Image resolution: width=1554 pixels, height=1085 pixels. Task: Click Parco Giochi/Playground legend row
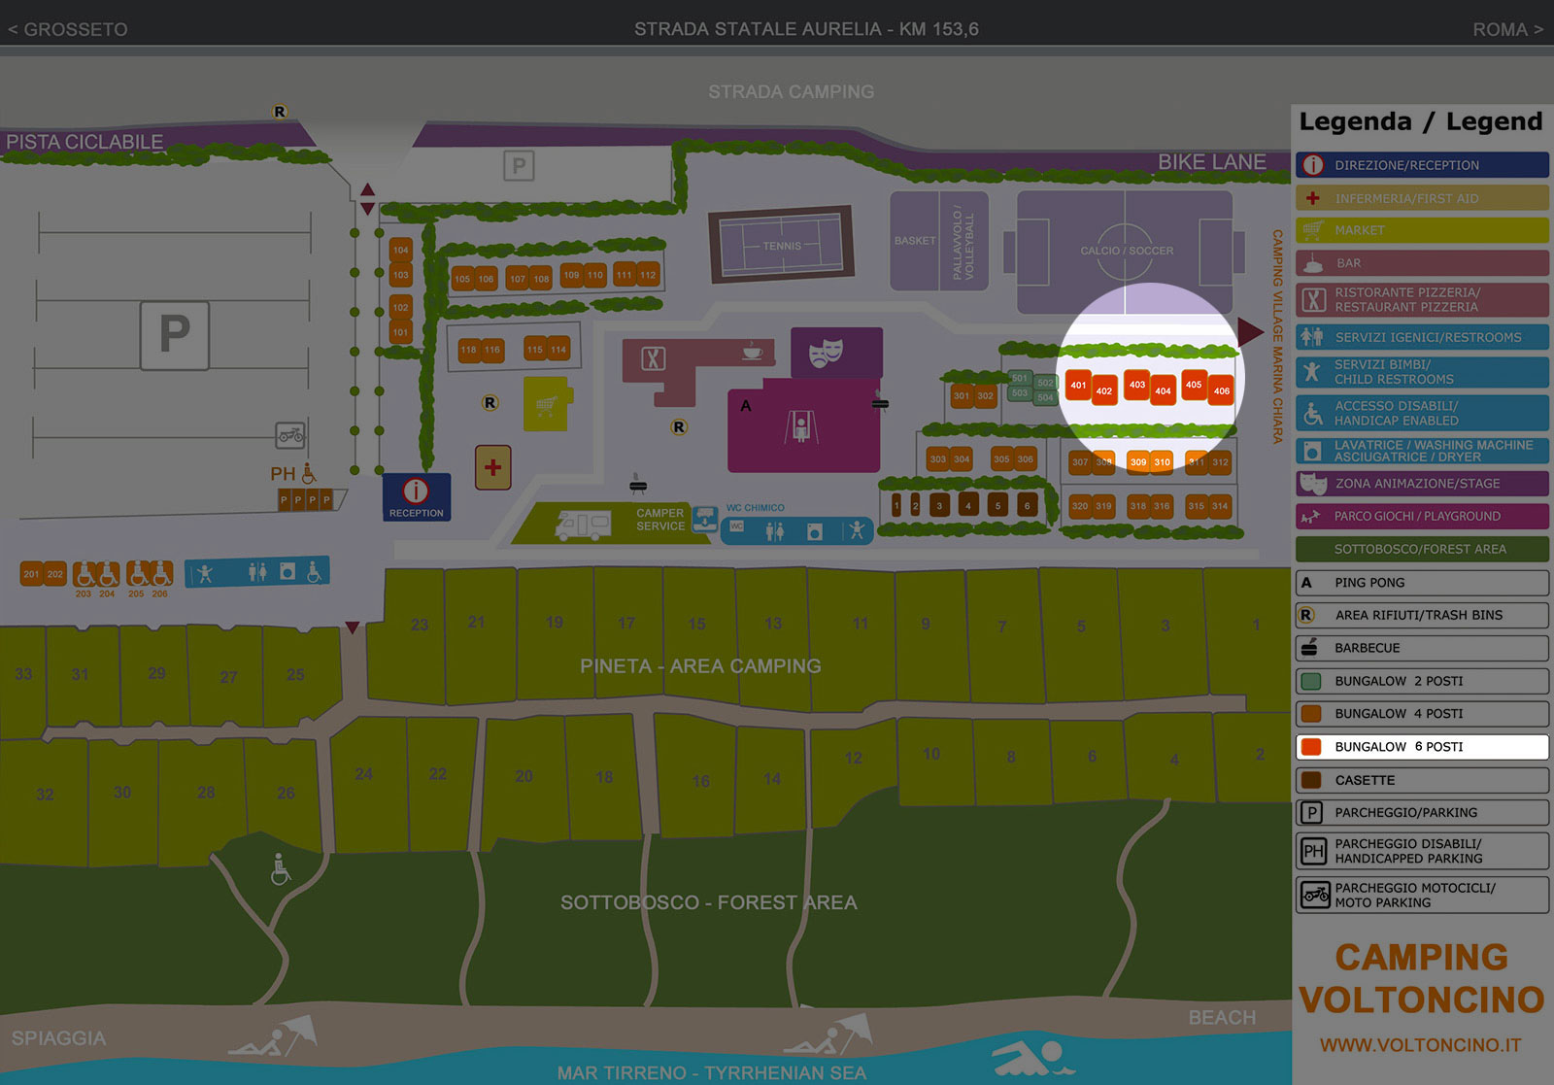1422,516
